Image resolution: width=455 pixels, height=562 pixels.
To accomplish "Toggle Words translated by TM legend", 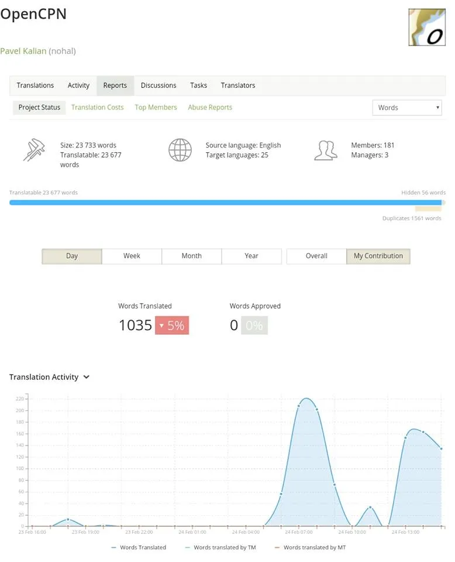I will click(x=220, y=547).
